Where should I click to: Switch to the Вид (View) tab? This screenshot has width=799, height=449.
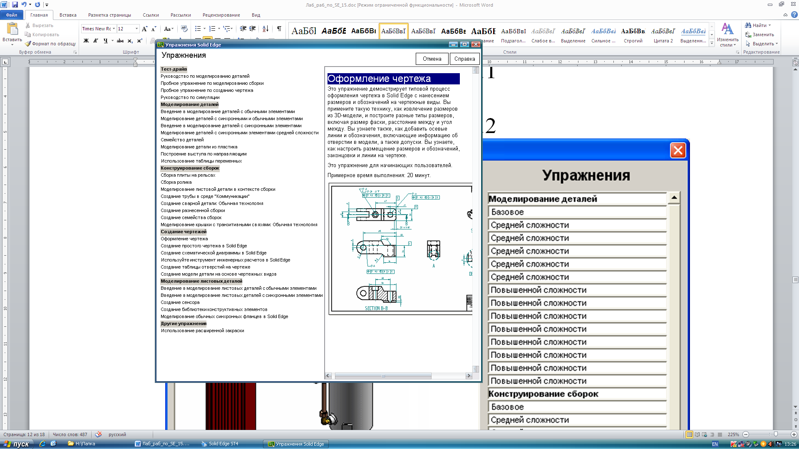[x=256, y=15]
